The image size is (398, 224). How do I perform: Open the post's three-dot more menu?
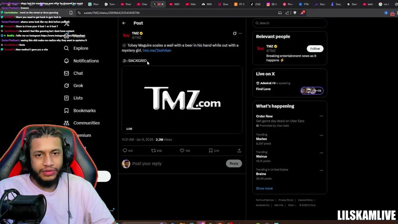click(x=240, y=33)
